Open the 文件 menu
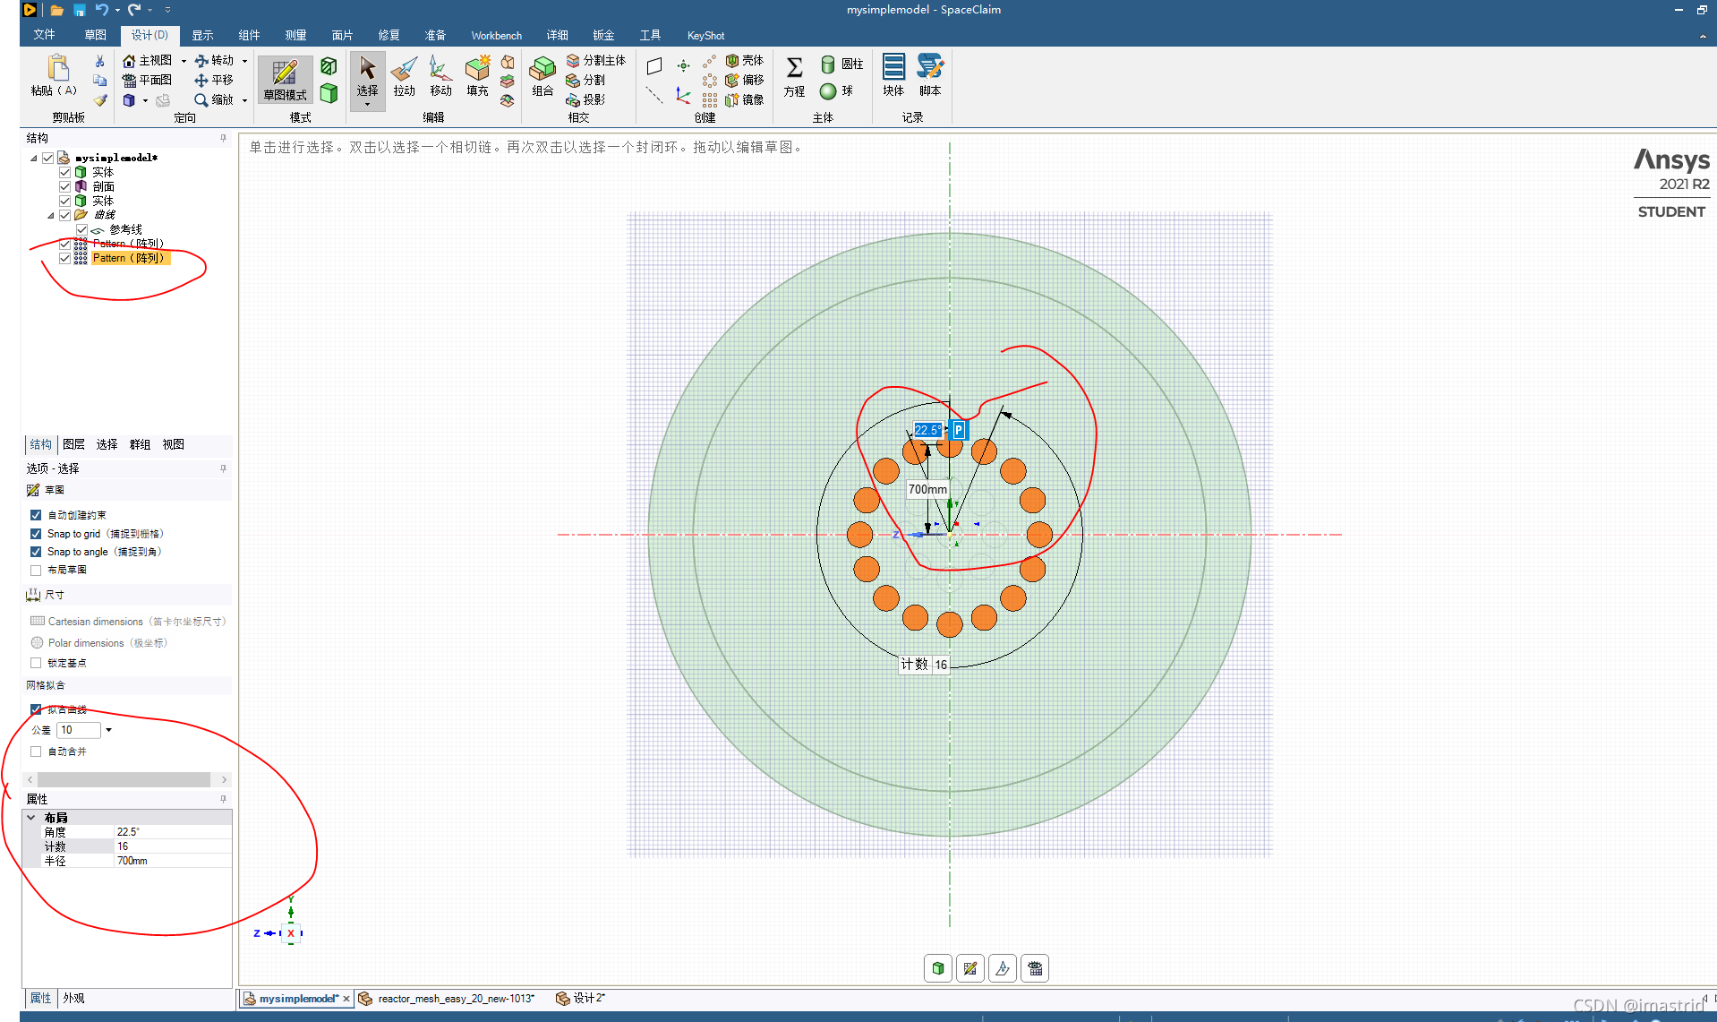The width and height of the screenshot is (1717, 1022). click(x=45, y=35)
